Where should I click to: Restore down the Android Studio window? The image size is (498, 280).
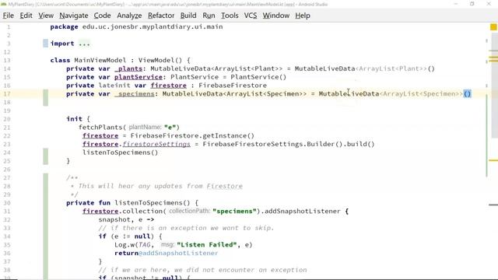click(x=472, y=4)
